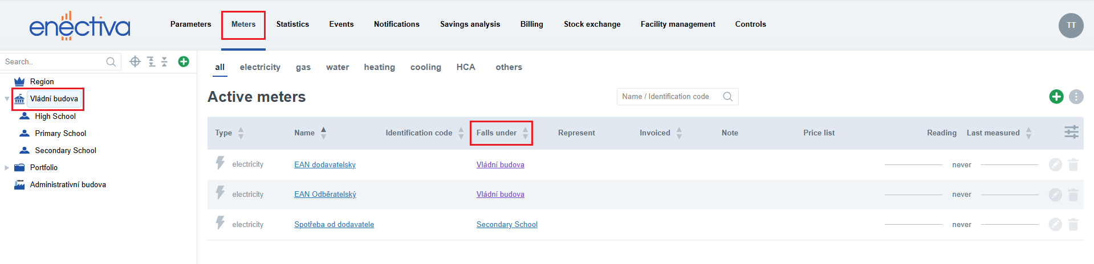Switch to the electricity tab
The width and height of the screenshot is (1094, 264).
click(260, 67)
